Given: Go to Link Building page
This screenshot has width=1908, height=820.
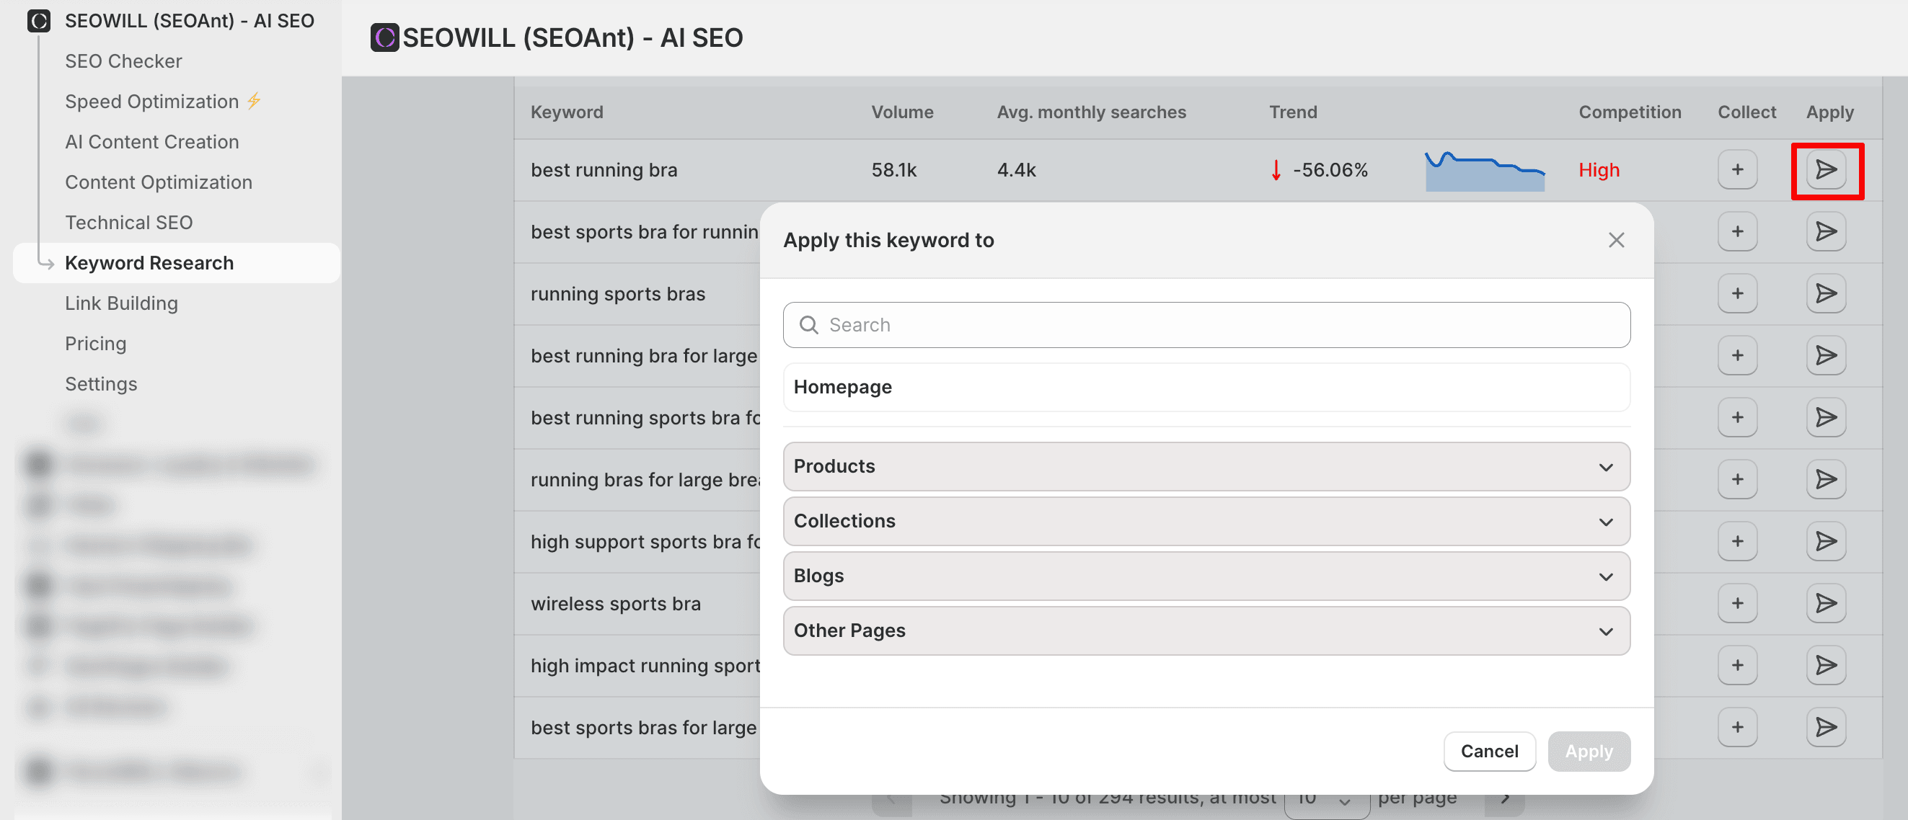Looking at the screenshot, I should (x=120, y=303).
